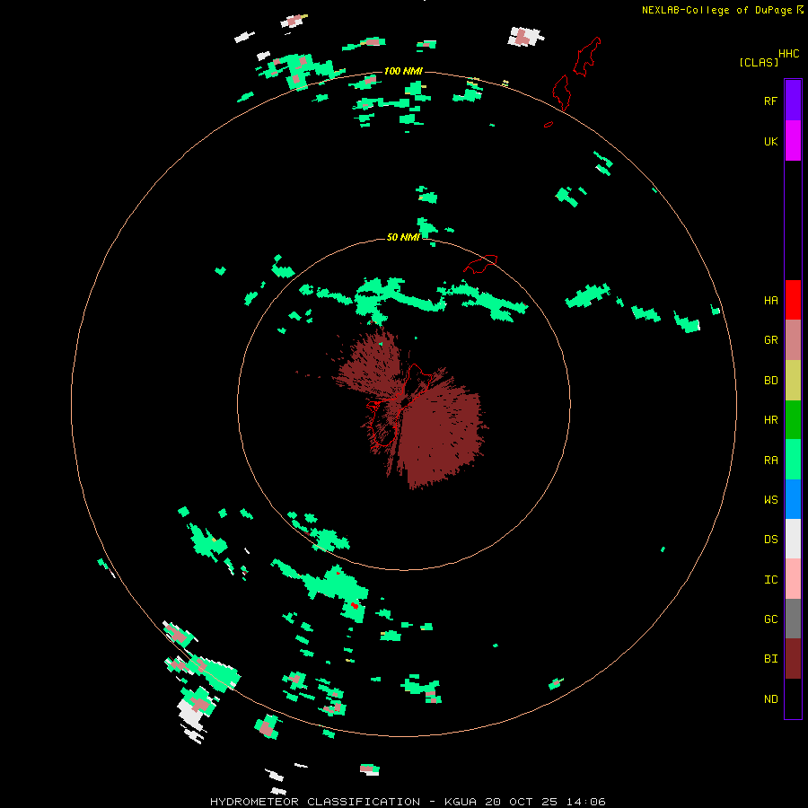The height and width of the screenshot is (808, 808).
Task: Click the 100 NMI range ring label
Action: pyautogui.click(x=403, y=71)
